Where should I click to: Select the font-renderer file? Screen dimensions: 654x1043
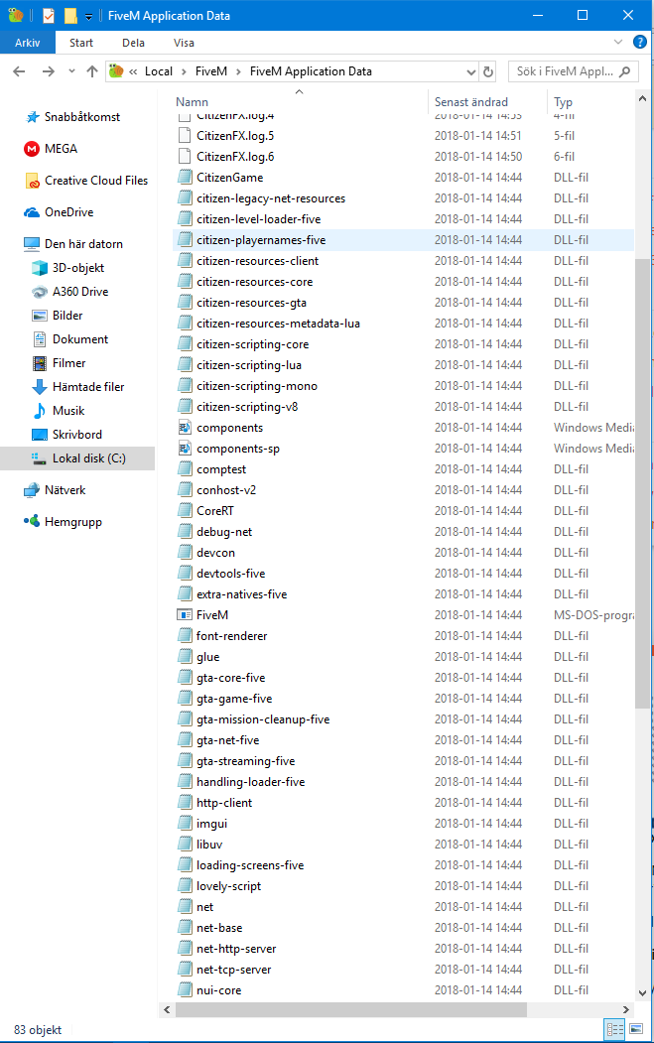point(403,636)
